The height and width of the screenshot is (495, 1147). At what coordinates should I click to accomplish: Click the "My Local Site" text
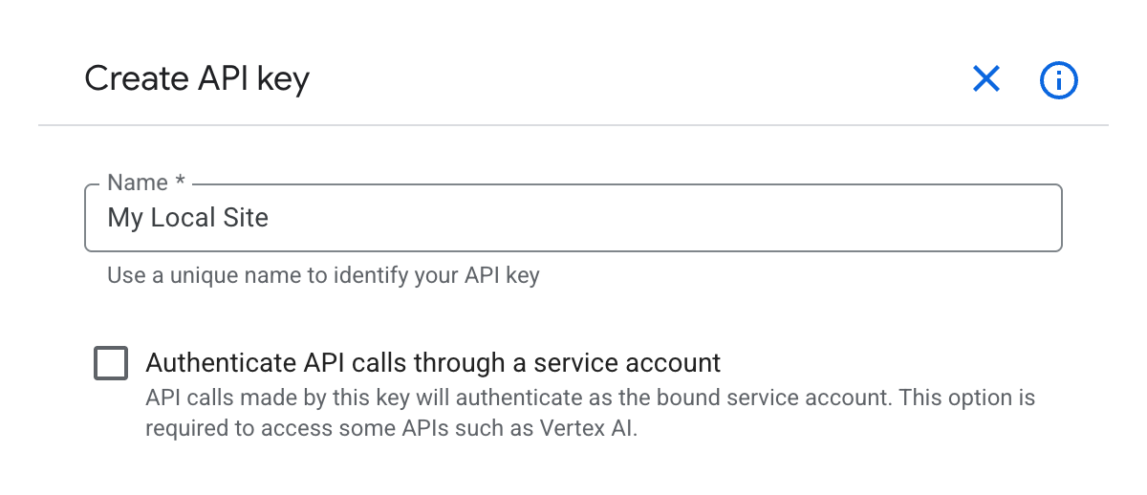[187, 218]
